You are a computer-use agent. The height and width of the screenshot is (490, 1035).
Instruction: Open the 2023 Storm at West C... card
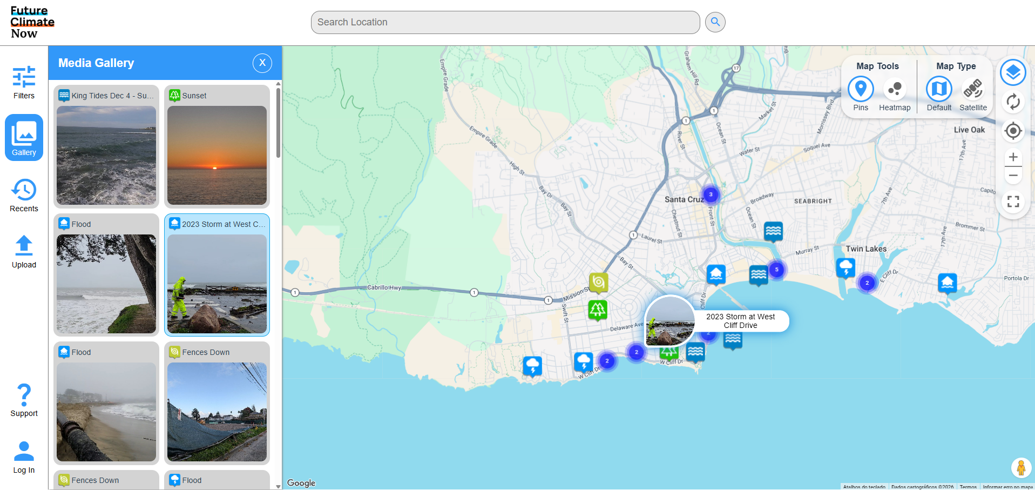pyautogui.click(x=217, y=275)
